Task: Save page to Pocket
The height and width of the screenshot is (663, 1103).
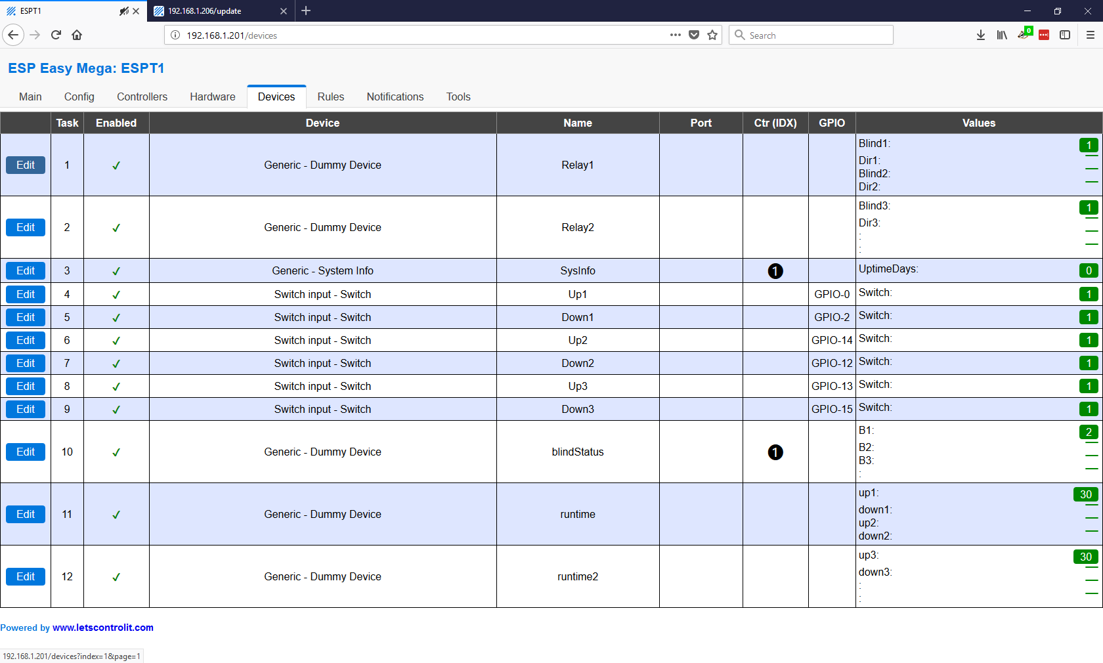Action: click(x=694, y=35)
